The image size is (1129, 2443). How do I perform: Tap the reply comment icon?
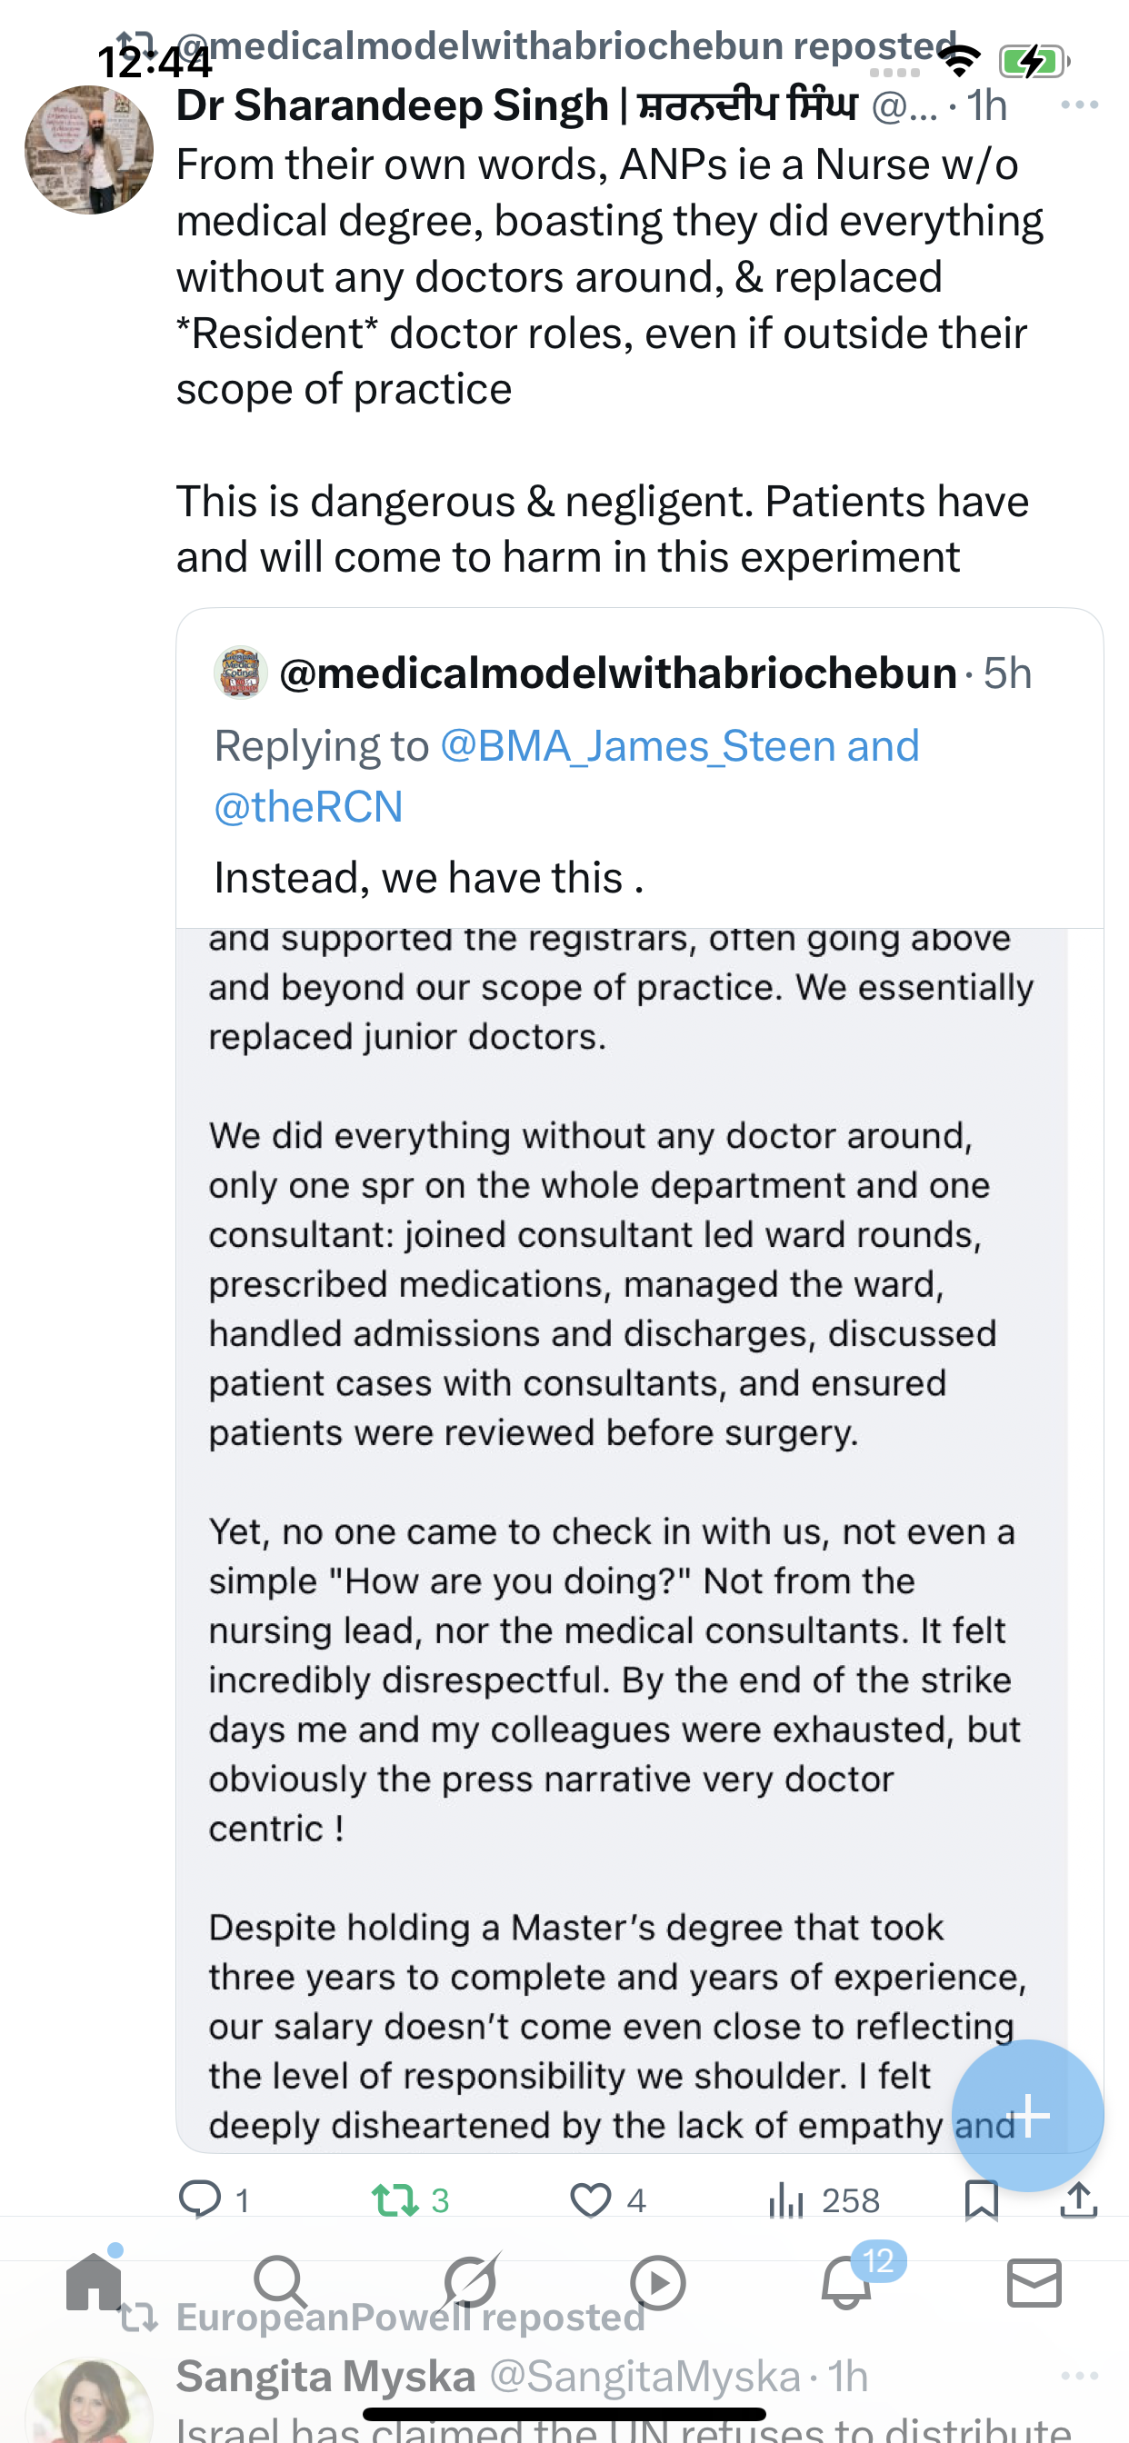click(x=200, y=2200)
